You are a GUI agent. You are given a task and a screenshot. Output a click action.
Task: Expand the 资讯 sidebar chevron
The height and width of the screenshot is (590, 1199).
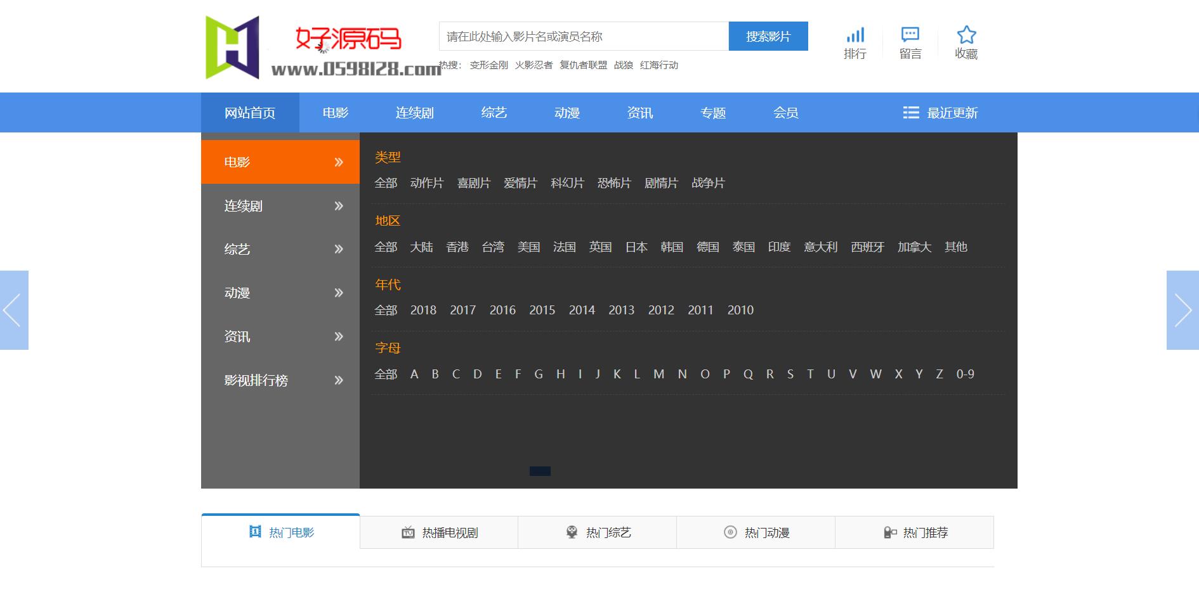(339, 337)
